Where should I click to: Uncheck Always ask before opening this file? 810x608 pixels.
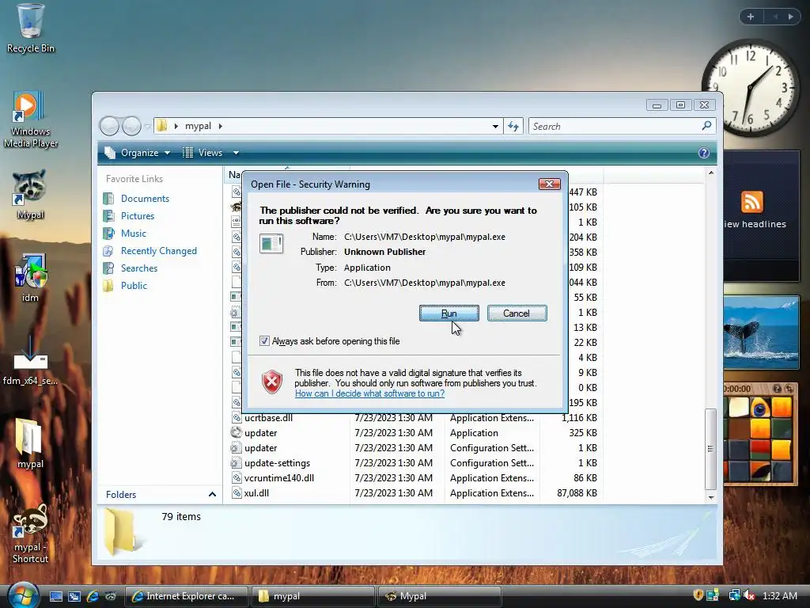(x=264, y=341)
